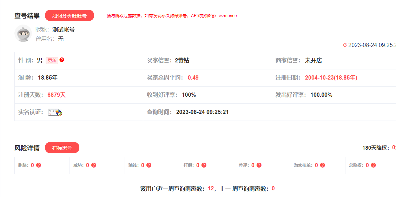396x197 pixels.
Task: Click the 查号结果 heading
Action: [x=27, y=16]
